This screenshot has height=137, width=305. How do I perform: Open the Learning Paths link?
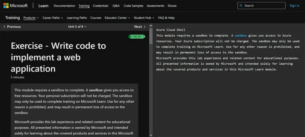(77, 18)
